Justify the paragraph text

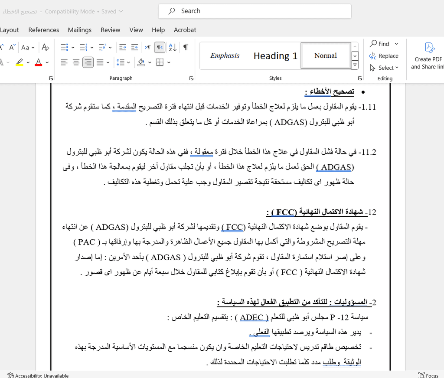100,62
